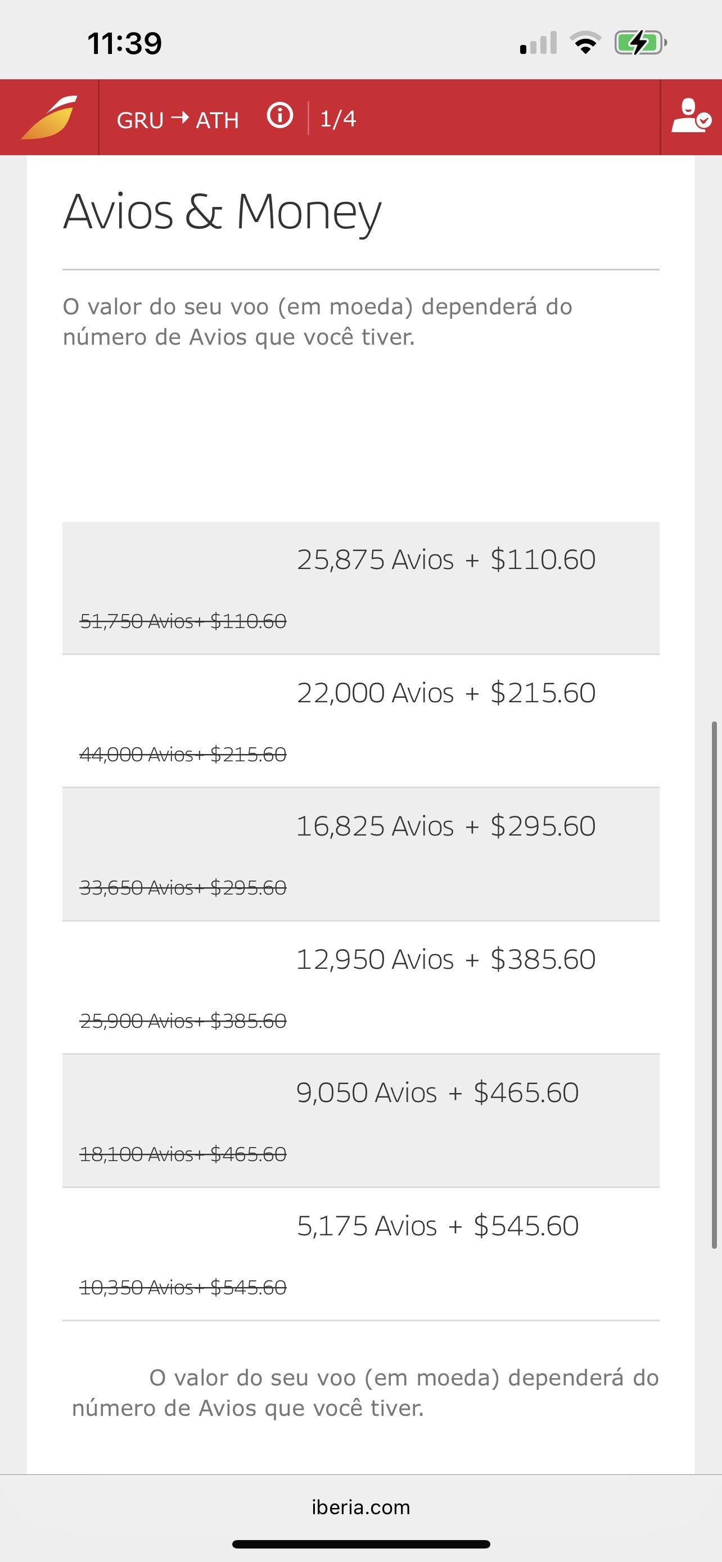
Task: Open the flight info circle icon
Action: point(280,115)
